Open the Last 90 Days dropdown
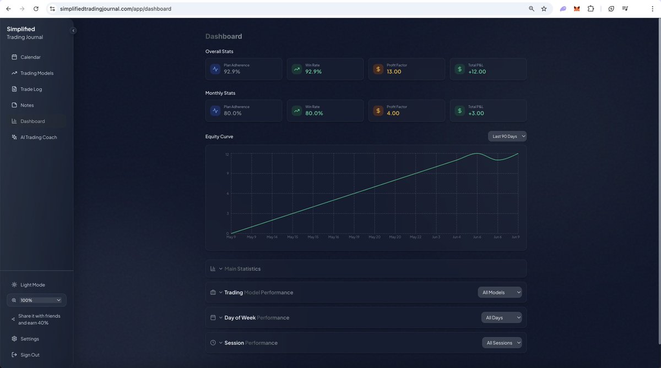This screenshot has height=368, width=661. coord(507,136)
